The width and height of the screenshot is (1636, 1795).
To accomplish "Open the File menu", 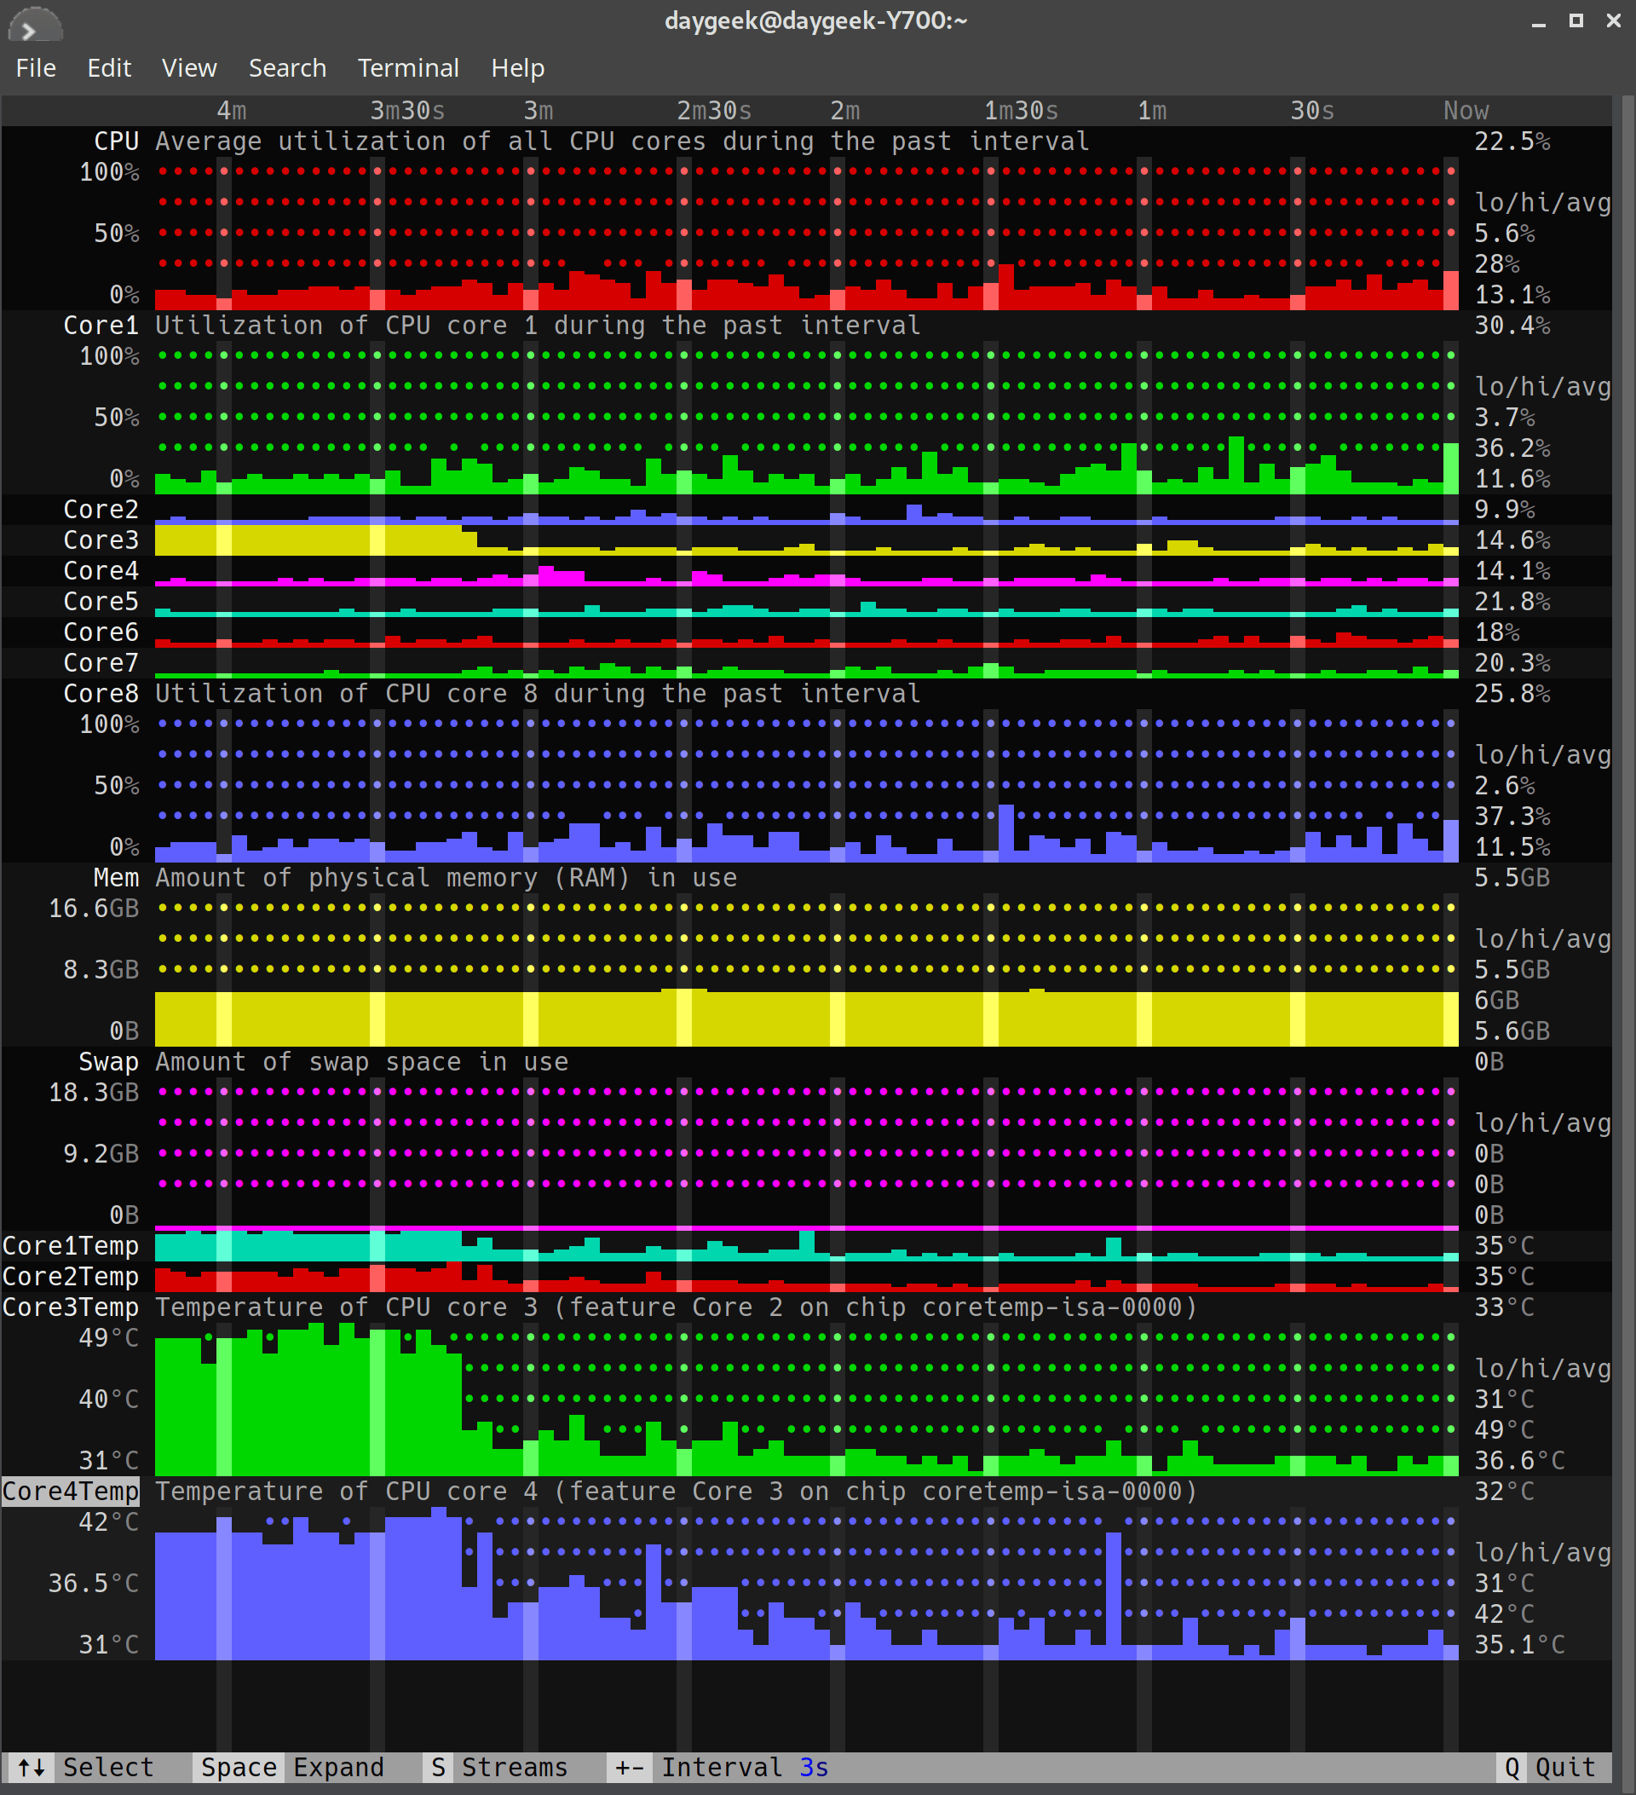I will pos(36,67).
